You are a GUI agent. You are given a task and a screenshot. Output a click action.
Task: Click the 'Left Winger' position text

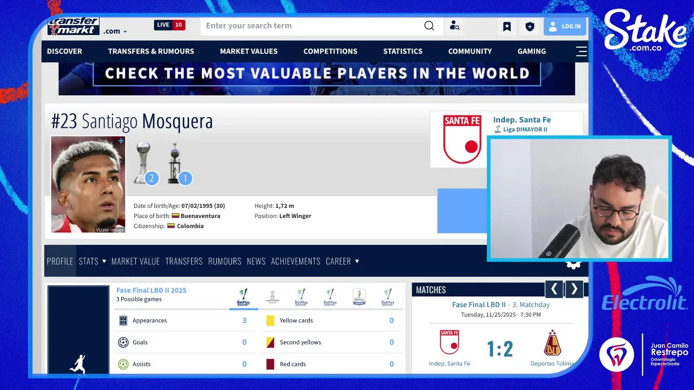click(x=295, y=216)
